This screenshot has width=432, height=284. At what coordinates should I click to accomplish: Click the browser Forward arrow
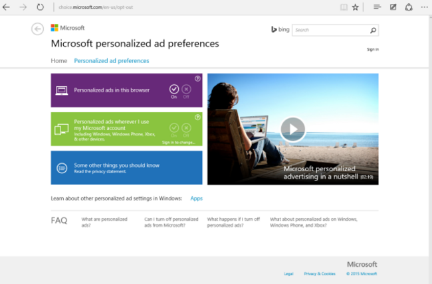(x=23, y=7)
